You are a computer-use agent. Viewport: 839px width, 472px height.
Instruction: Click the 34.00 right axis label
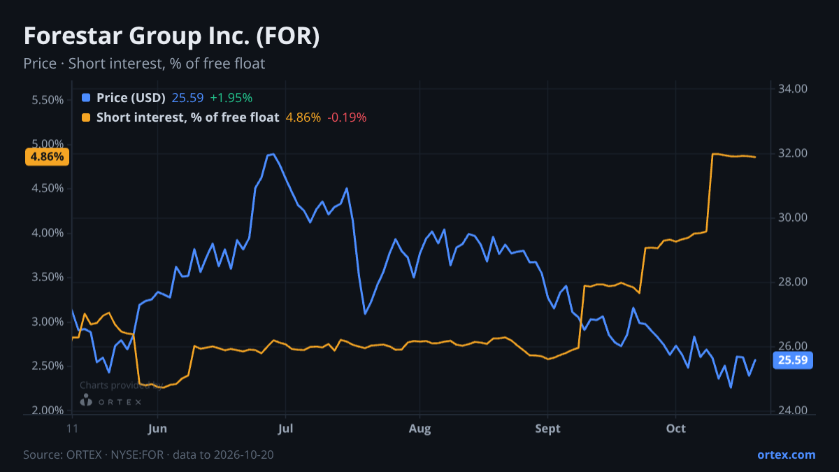pos(793,89)
